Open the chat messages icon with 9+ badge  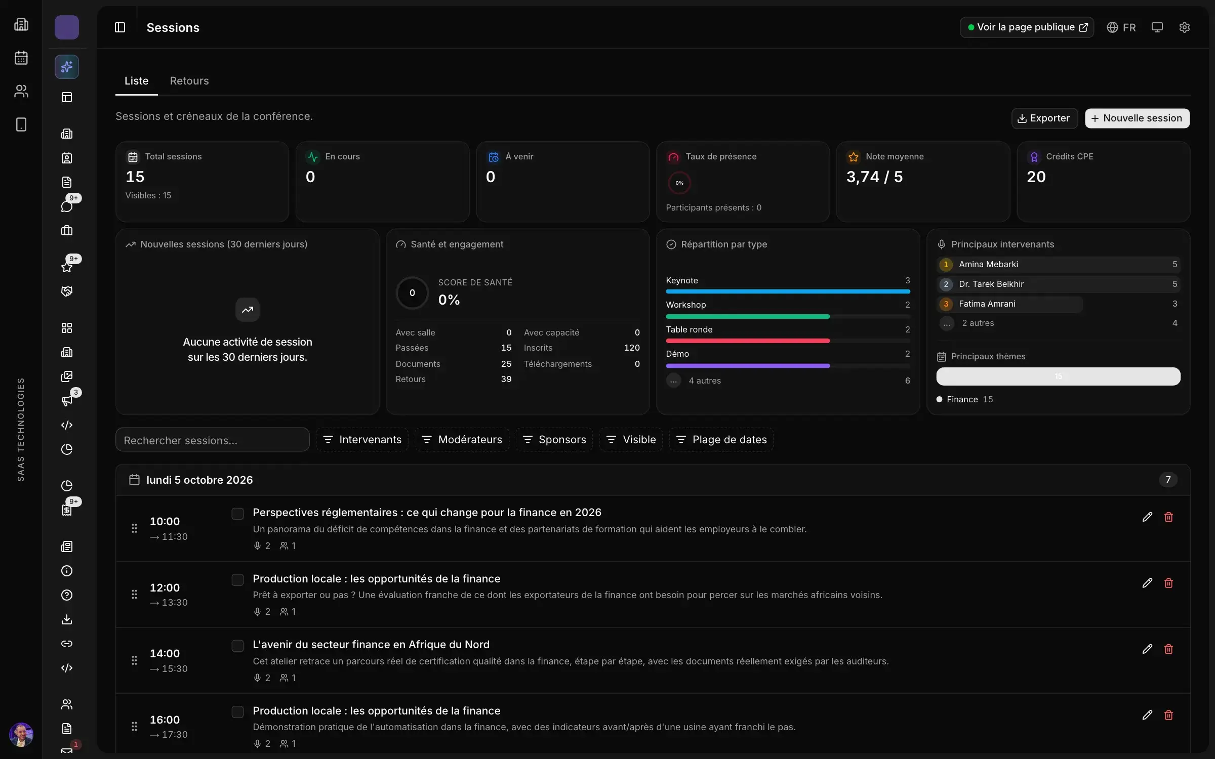pos(67,206)
